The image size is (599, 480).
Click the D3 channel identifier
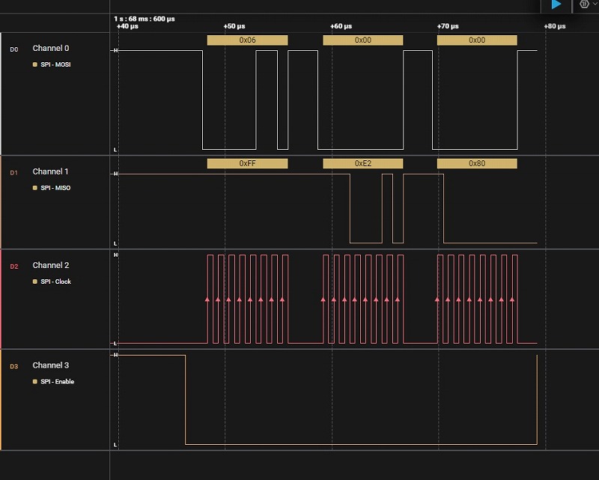click(13, 366)
